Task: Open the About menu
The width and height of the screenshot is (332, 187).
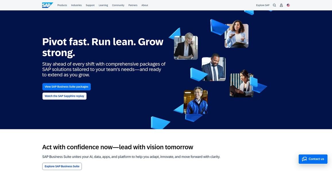Action: 145,5
